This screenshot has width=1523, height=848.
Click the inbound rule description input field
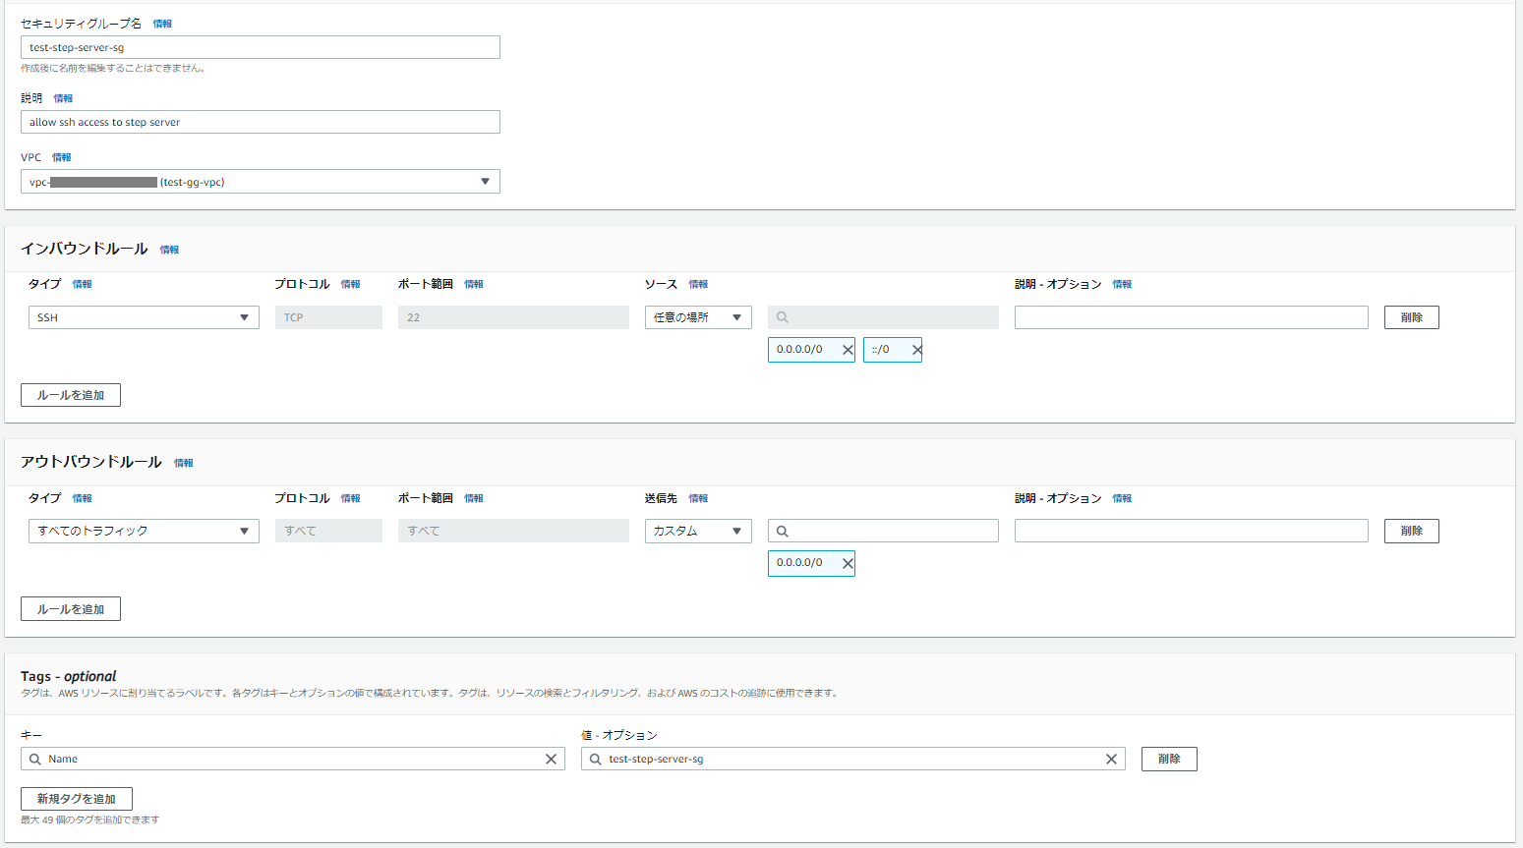click(1192, 317)
